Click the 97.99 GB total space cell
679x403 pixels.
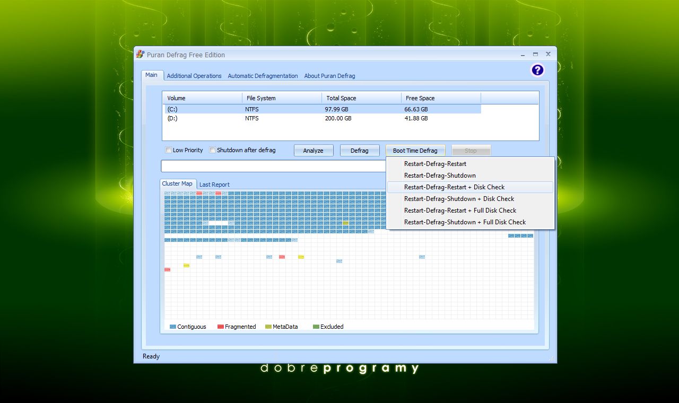(336, 109)
